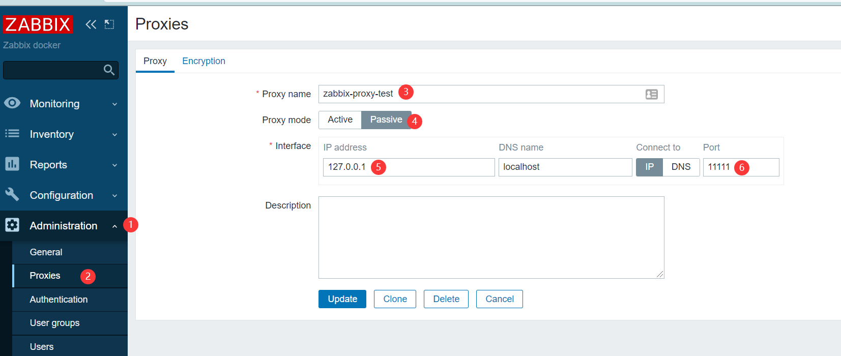Click the Monitoring eye icon
The width and height of the screenshot is (841, 356).
pos(12,103)
